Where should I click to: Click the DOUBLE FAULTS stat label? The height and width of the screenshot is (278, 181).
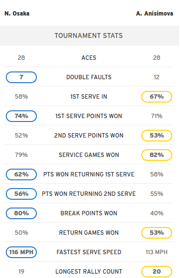tap(89, 77)
